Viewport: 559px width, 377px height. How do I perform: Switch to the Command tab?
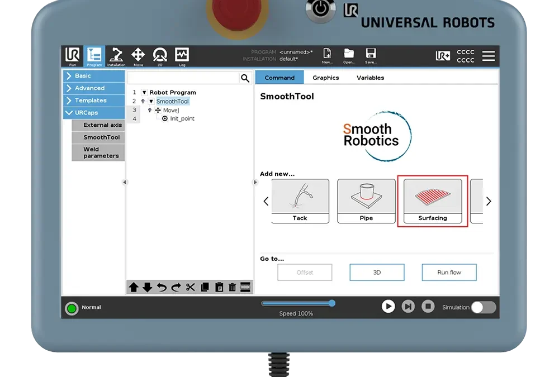(x=279, y=78)
